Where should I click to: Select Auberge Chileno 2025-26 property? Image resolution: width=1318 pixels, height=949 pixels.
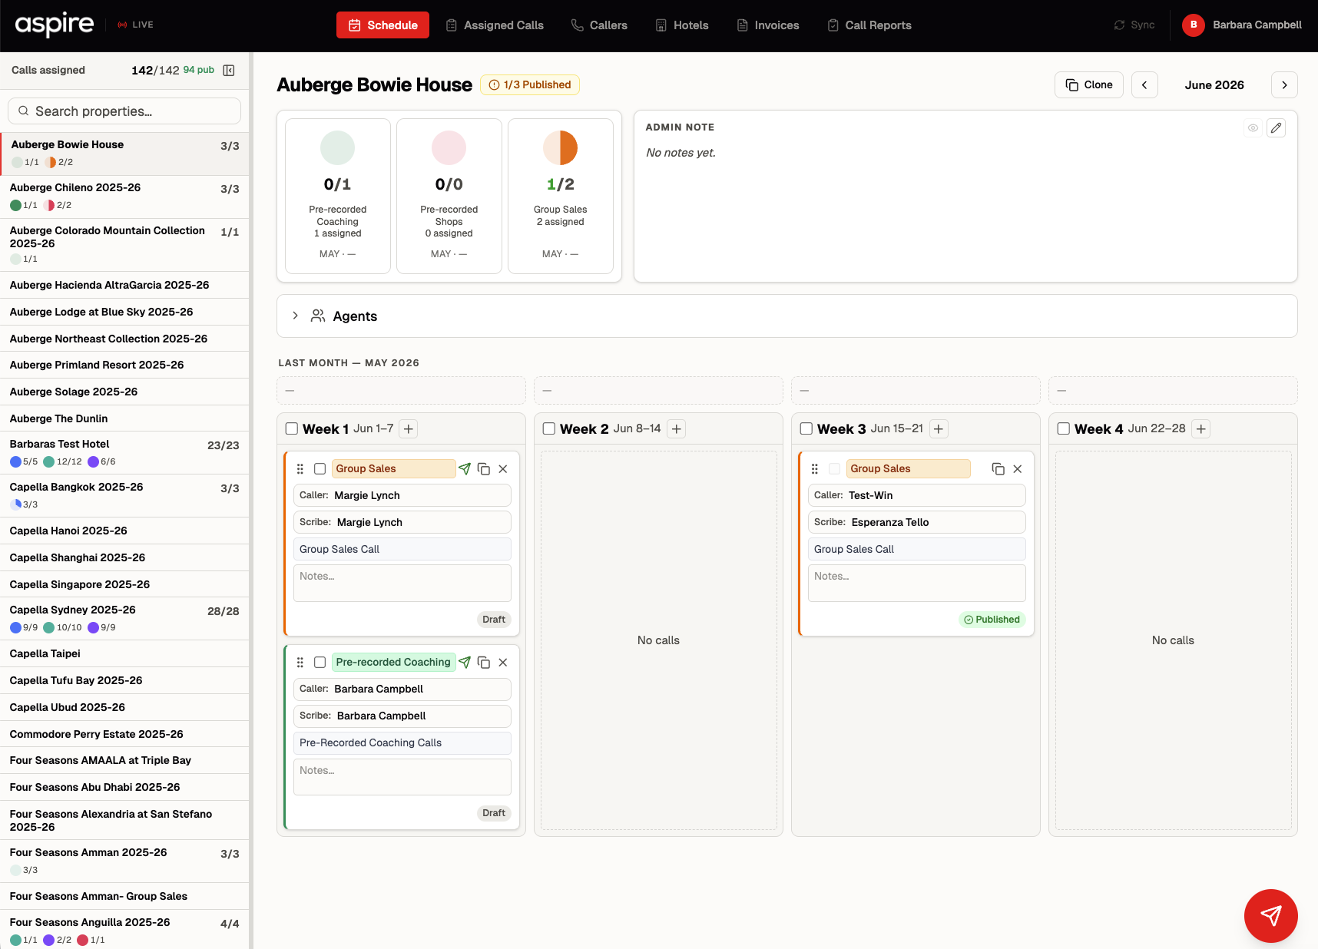pos(124,197)
